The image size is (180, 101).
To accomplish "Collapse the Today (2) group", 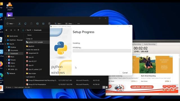I will coord(25,39).
